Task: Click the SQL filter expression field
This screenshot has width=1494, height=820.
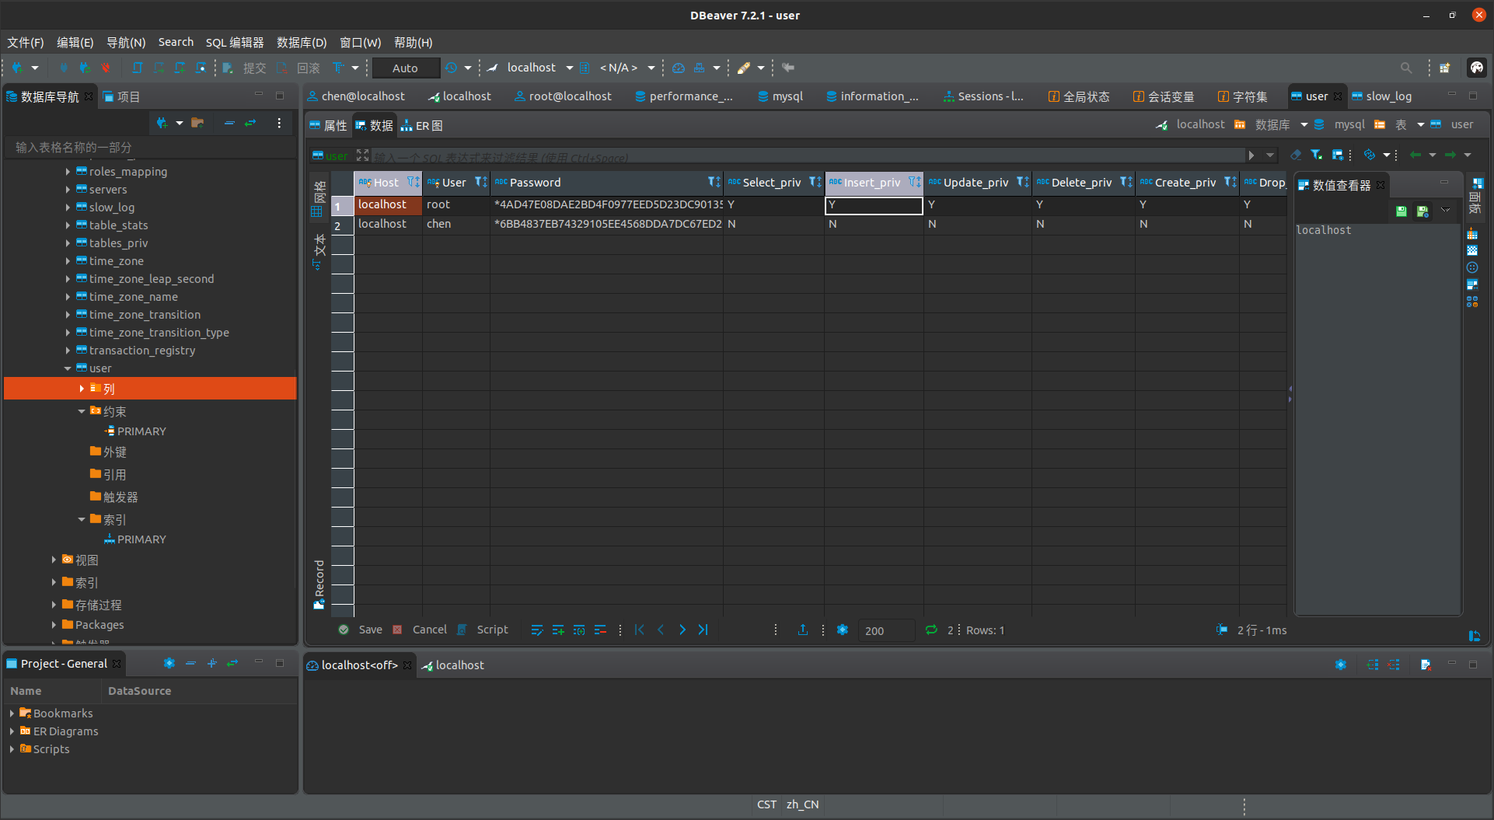Action: tap(808, 156)
